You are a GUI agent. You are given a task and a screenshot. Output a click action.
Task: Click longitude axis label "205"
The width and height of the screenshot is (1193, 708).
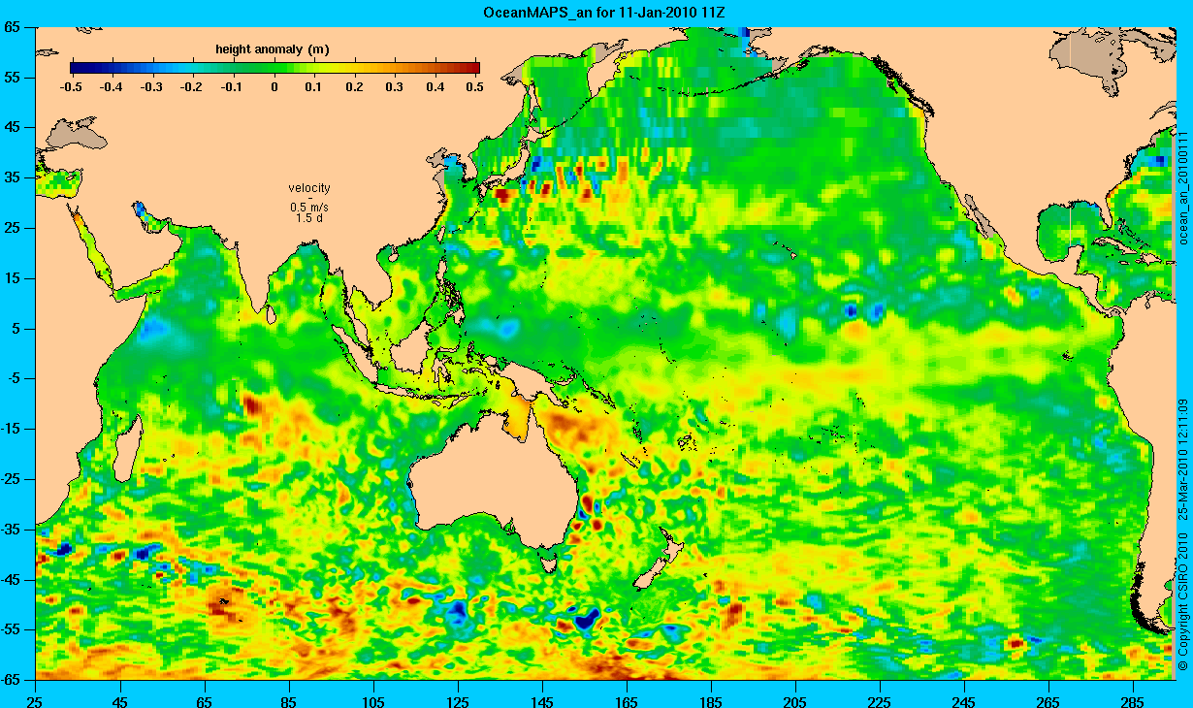coord(795,700)
